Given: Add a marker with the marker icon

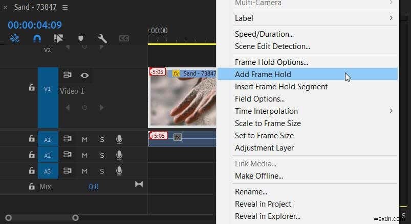Looking at the screenshot, I should (x=81, y=38).
